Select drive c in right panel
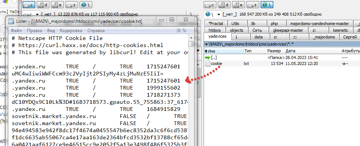 [x=210, y=4]
